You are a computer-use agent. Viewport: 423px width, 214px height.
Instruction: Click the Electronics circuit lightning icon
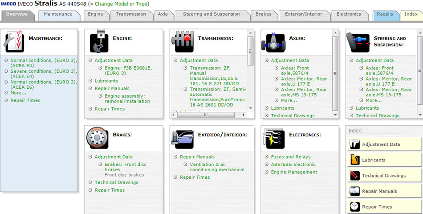coord(273,138)
